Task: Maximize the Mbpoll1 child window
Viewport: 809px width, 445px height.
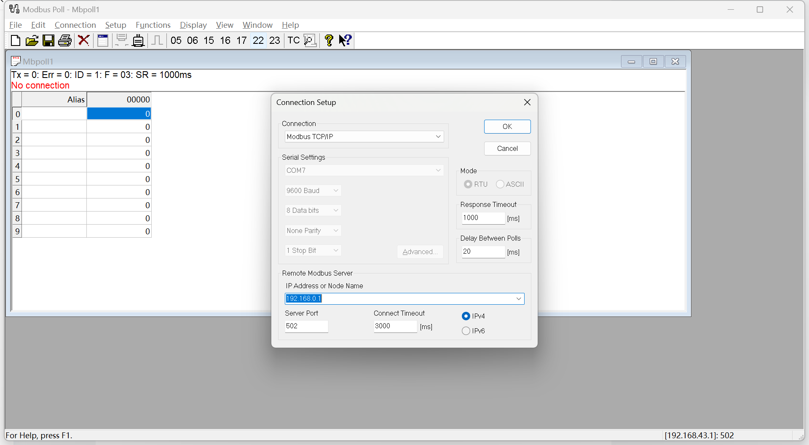Action: pyautogui.click(x=653, y=62)
